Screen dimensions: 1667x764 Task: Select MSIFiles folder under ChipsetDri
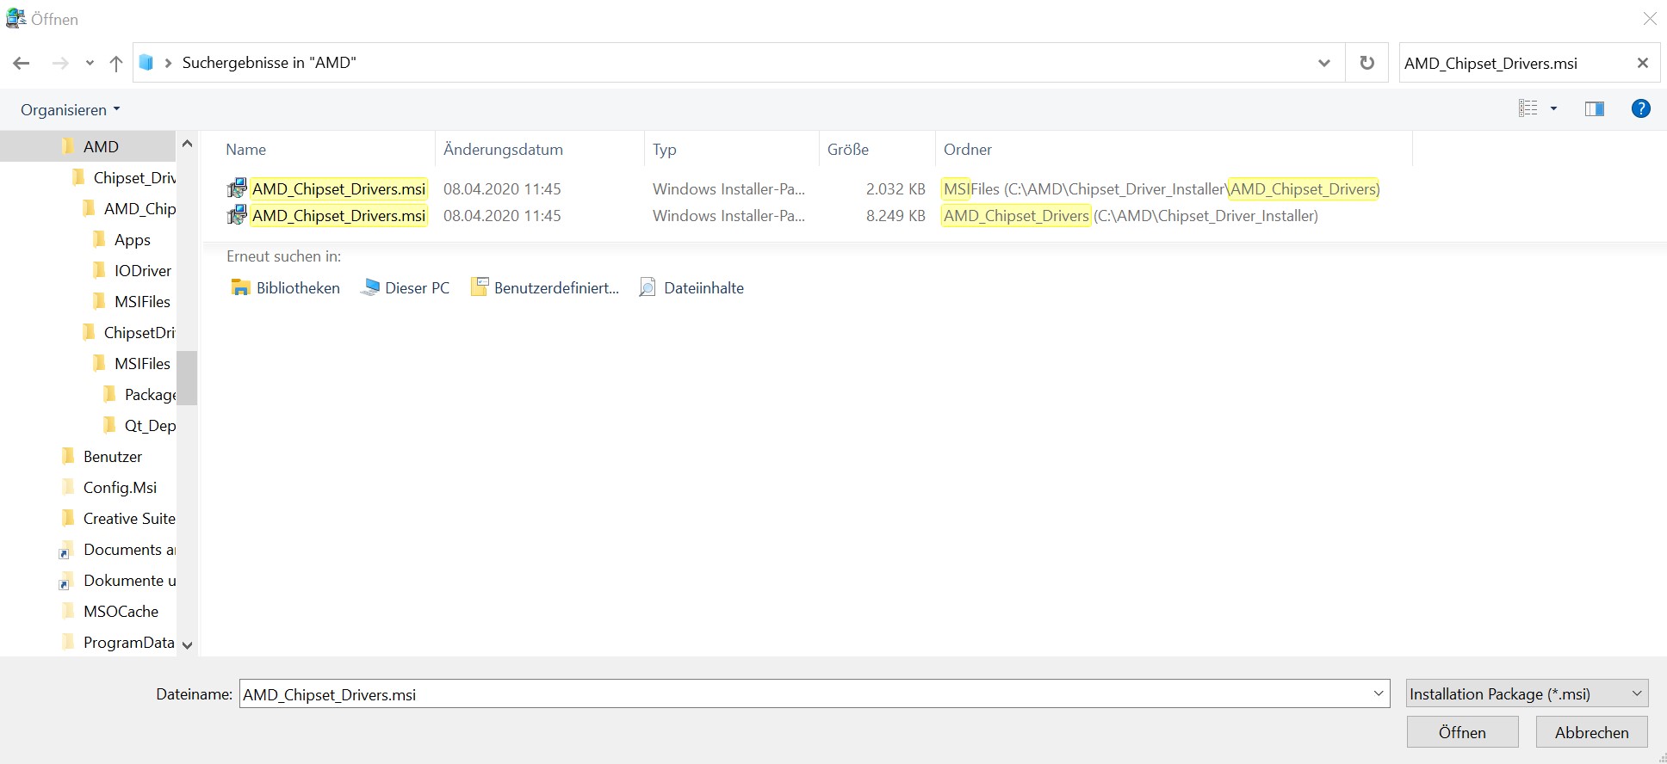pyautogui.click(x=133, y=363)
